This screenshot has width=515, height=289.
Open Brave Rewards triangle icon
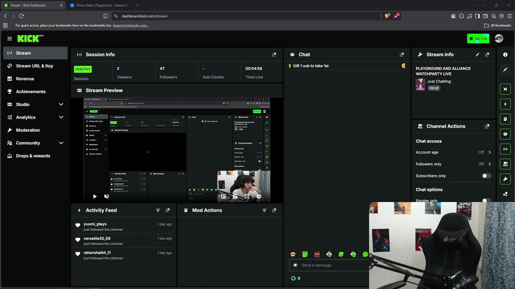tap(397, 16)
